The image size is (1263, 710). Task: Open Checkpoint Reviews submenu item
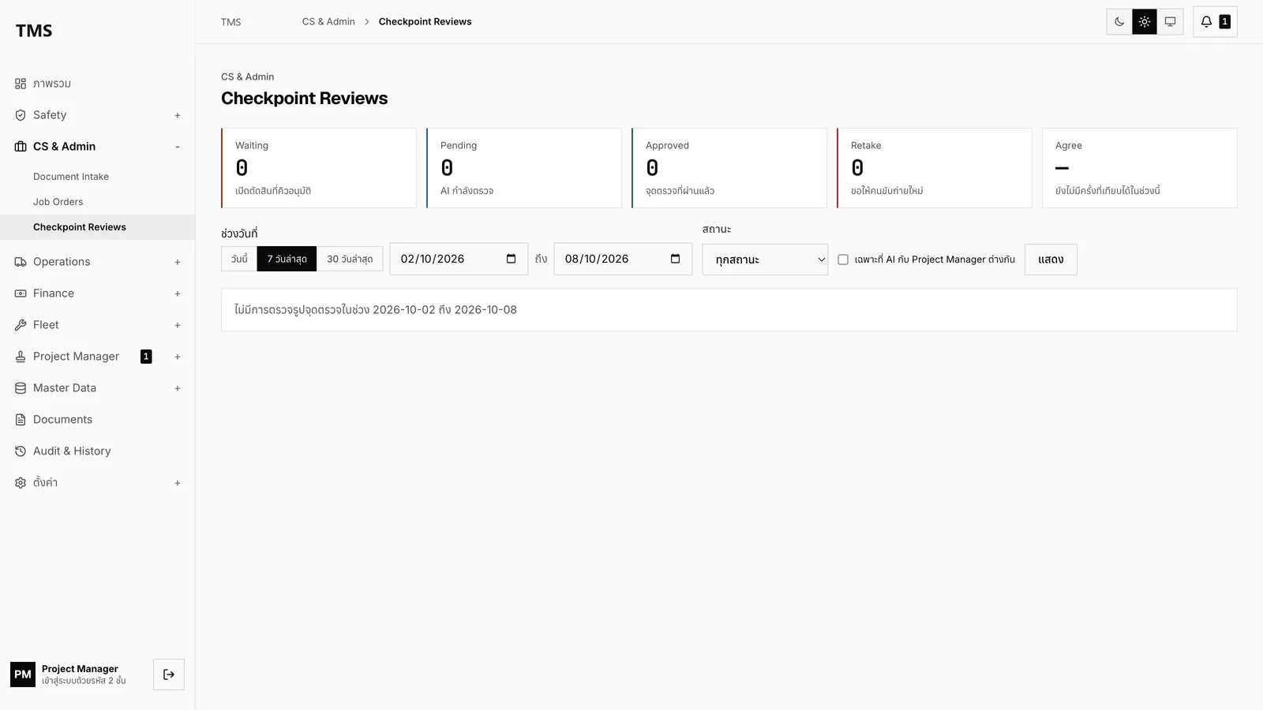point(98,227)
